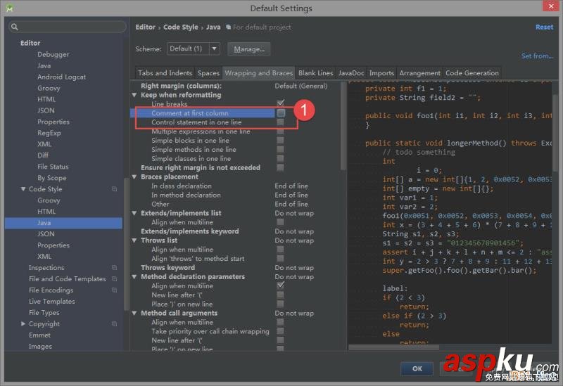This screenshot has height=386, width=563.
Task: Toggle Ensure right margin is not exceeded
Action: coord(280,167)
